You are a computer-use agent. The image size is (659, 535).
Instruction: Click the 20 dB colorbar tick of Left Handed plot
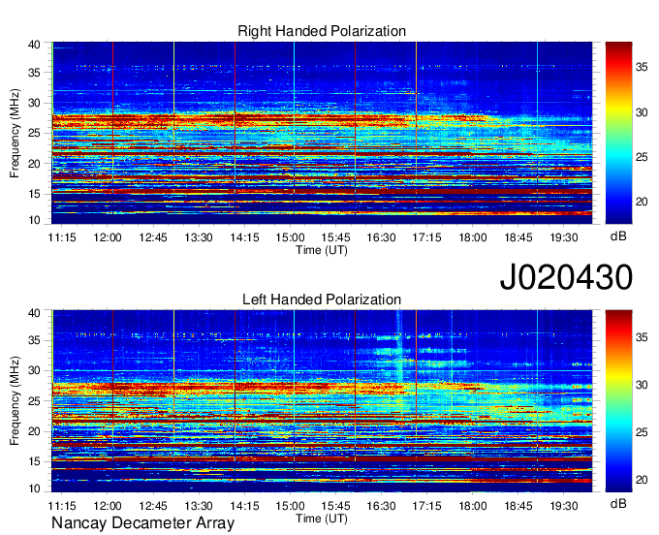(x=642, y=480)
